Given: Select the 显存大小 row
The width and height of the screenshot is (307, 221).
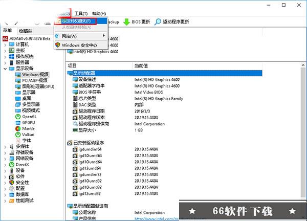Looking at the screenshot, I should [165, 130].
